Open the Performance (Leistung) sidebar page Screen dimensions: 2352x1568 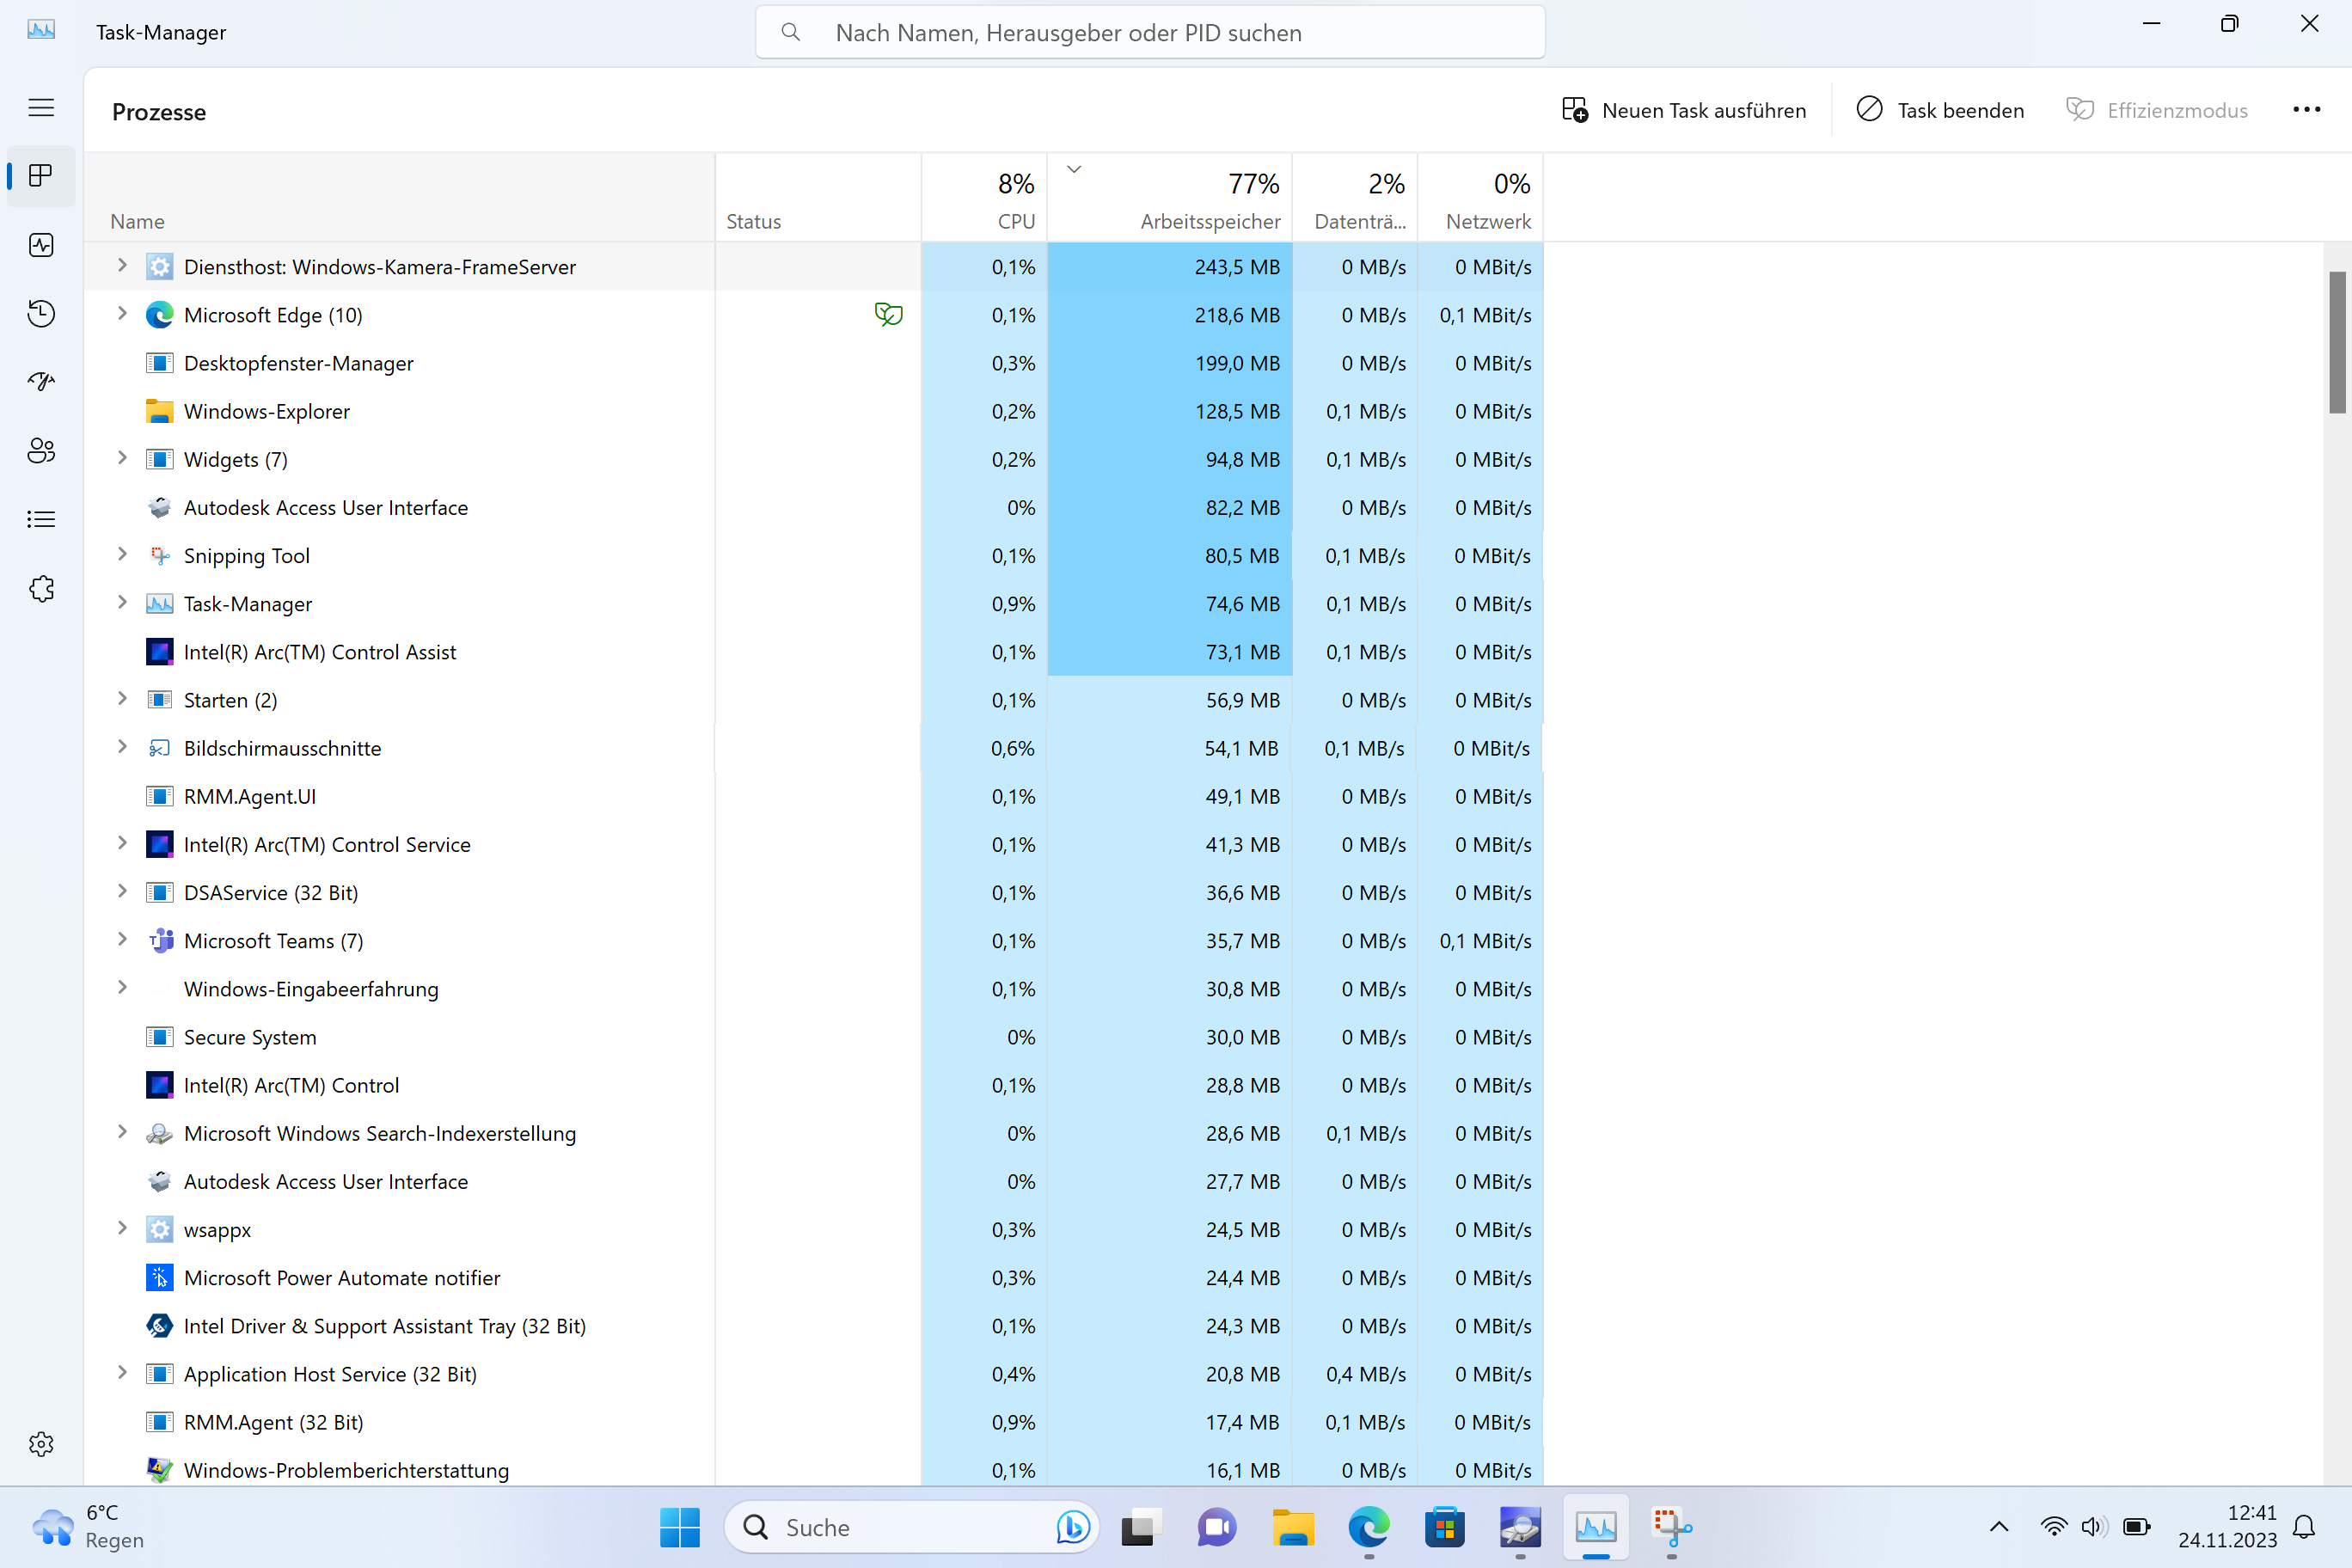click(x=41, y=245)
